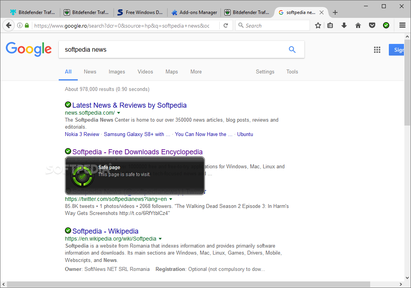Click the Bitdefender TrafficLight toolbar icon

click(x=386, y=25)
